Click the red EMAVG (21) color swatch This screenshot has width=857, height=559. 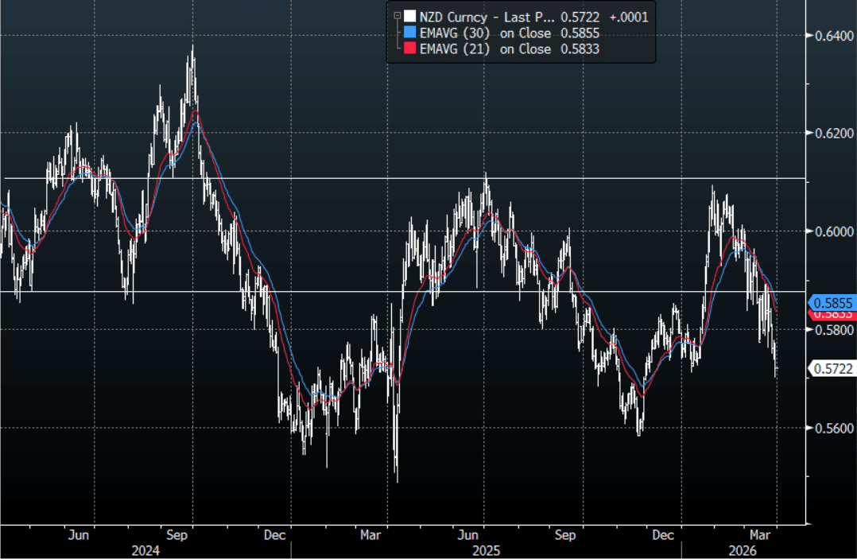tap(409, 49)
